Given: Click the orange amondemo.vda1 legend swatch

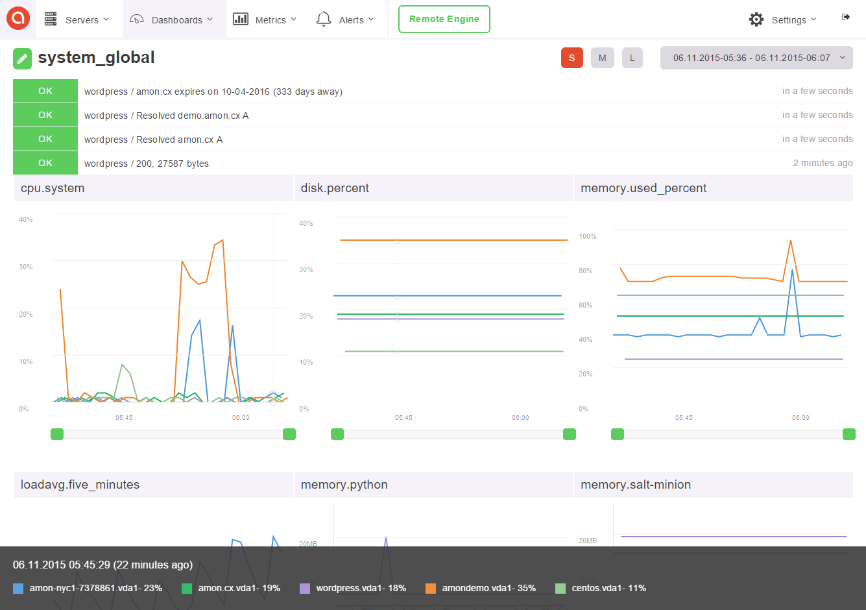Looking at the screenshot, I should click(431, 589).
